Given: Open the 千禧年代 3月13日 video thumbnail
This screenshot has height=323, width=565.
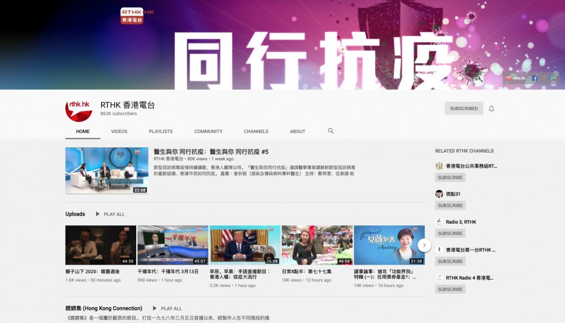Looking at the screenshot, I should (x=172, y=245).
